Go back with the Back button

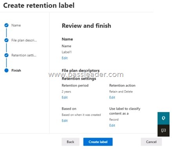(x=71, y=142)
